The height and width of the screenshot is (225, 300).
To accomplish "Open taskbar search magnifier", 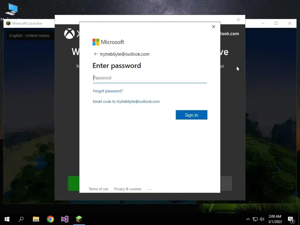I will coord(21,219).
